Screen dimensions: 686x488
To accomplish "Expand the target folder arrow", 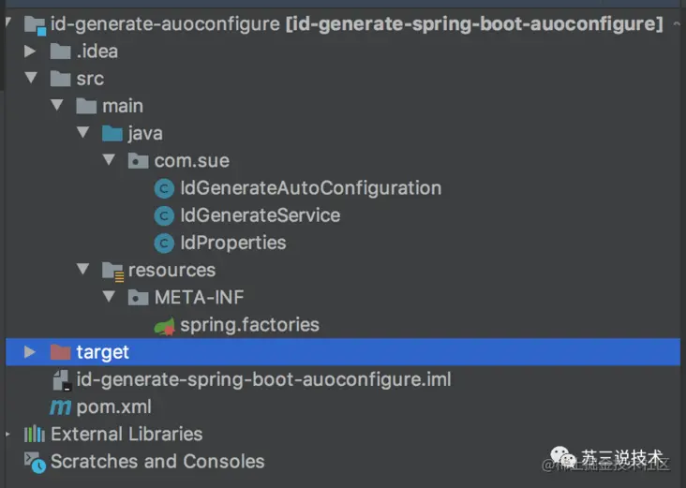I will 29,352.
